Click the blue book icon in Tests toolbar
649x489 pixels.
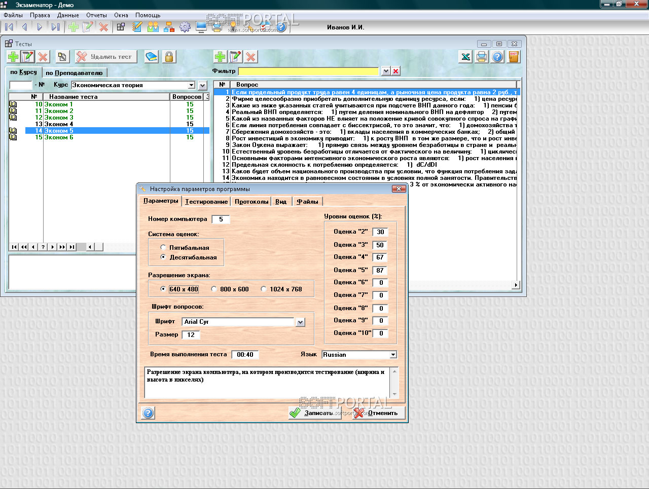[151, 57]
